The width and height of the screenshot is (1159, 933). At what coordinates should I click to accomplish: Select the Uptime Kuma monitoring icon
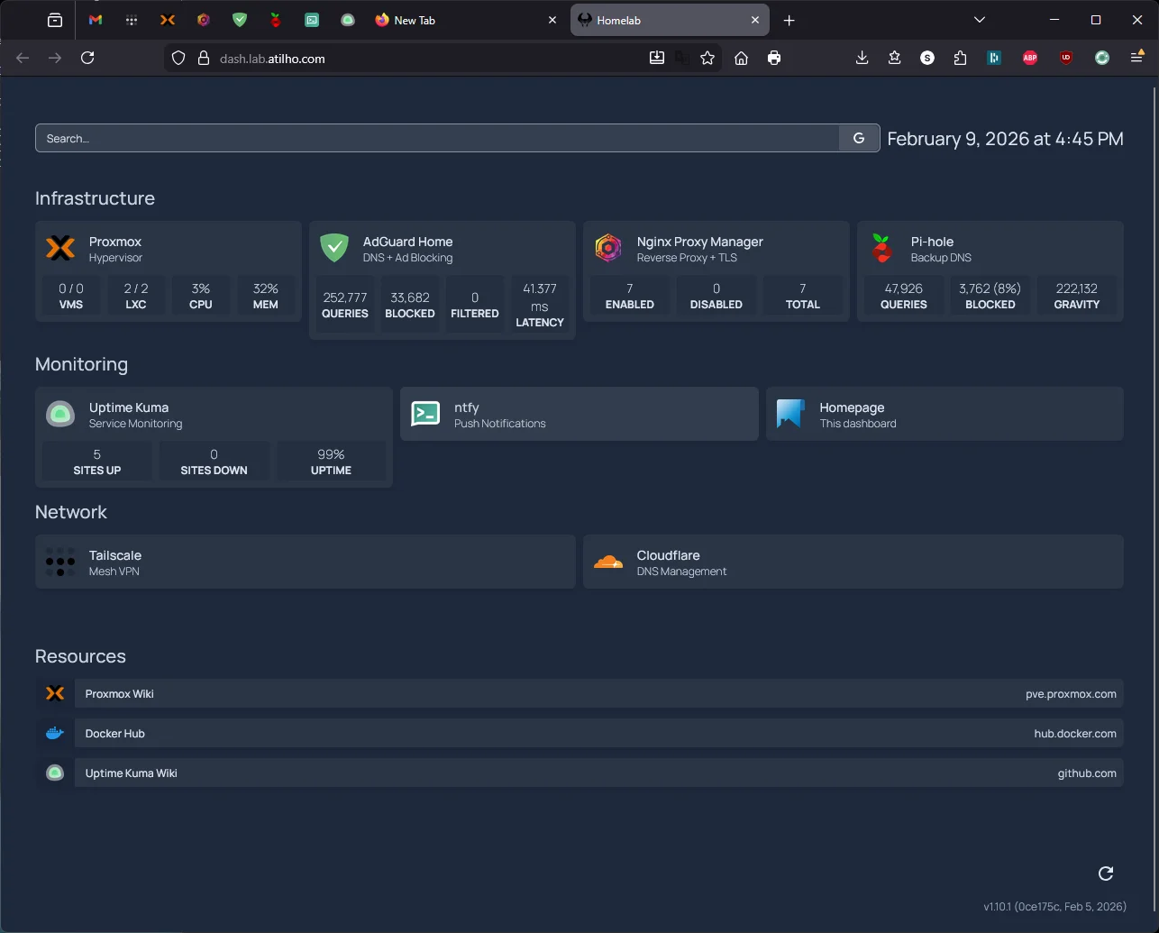click(x=59, y=414)
